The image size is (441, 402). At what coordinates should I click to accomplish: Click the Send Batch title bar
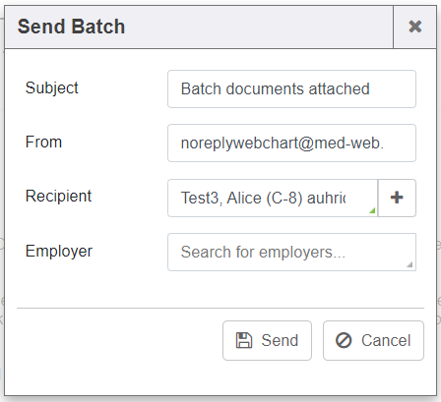coord(199,27)
